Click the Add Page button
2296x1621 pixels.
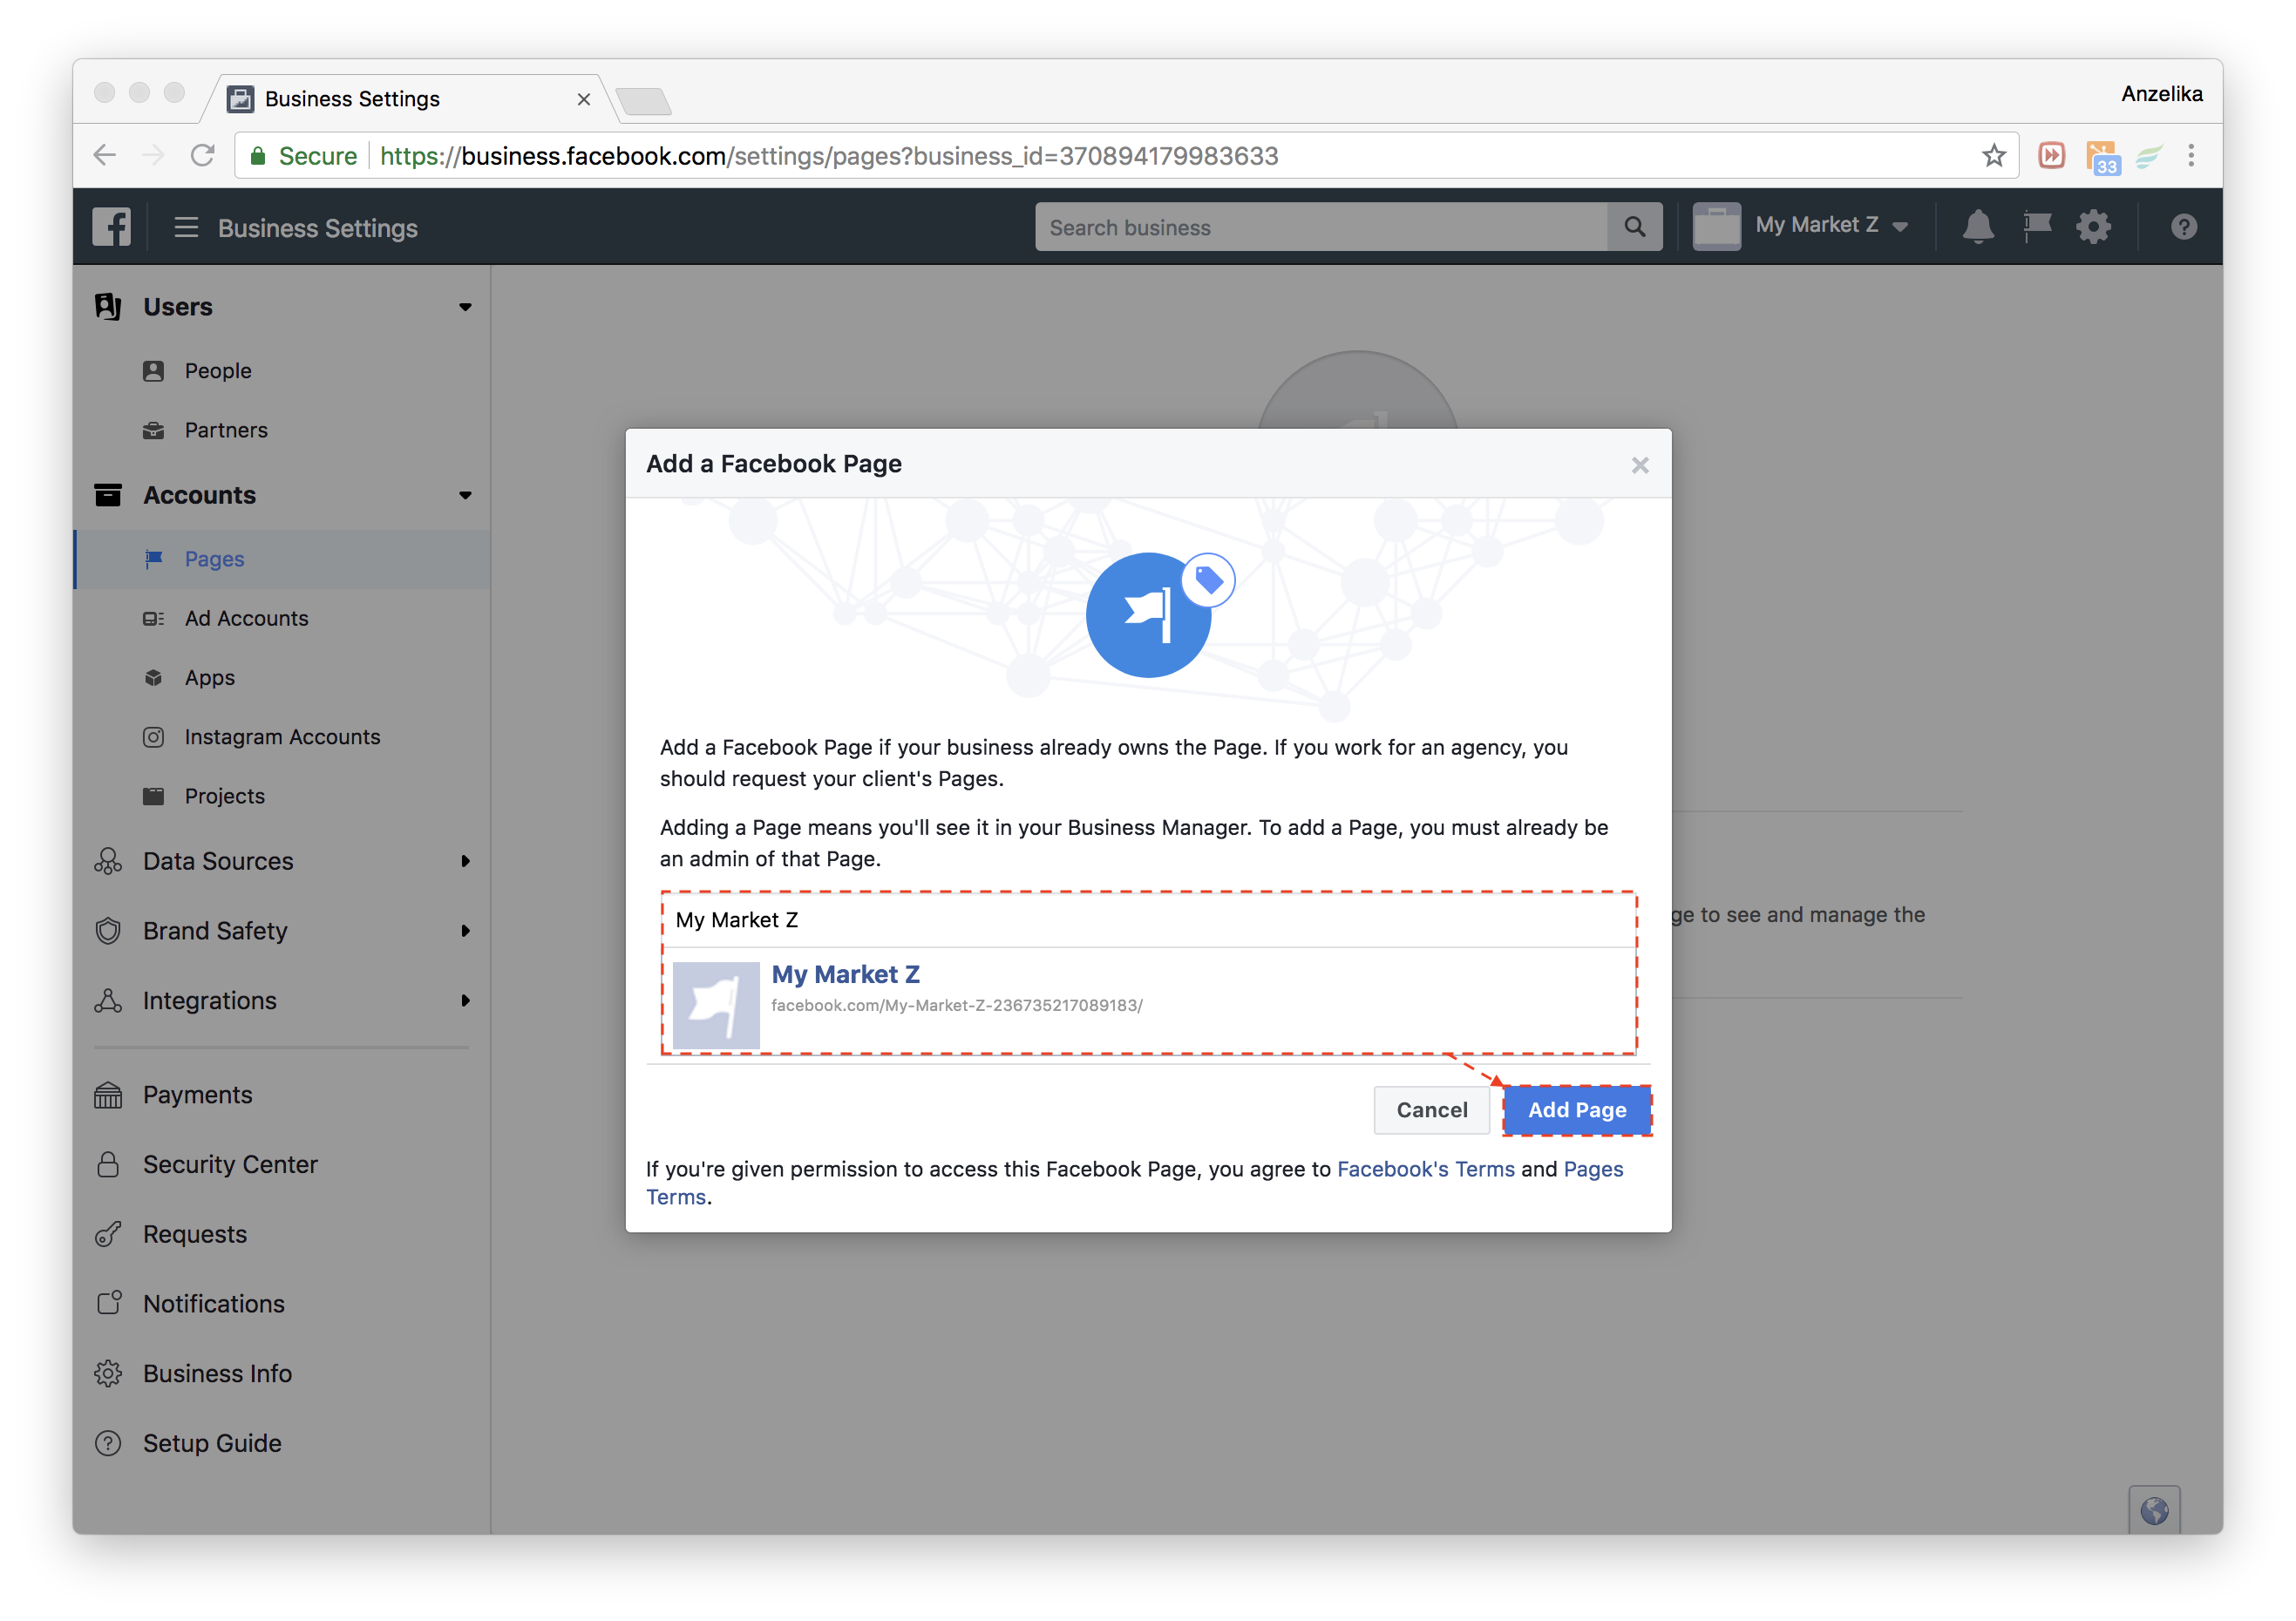(x=1577, y=1110)
